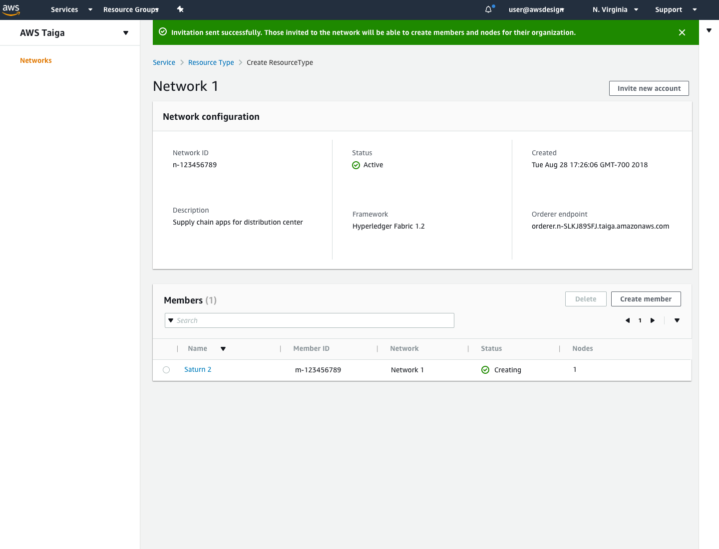Open the Resource Type breadcrumb link
The width and height of the screenshot is (719, 549).
211,62
